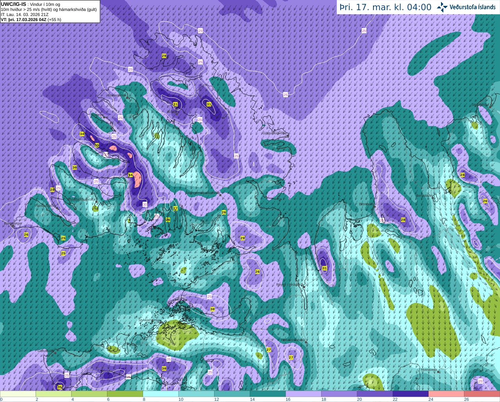The height and width of the screenshot is (402, 500).
Task: Click the Gjögurflugvöllur station marker
Action: 287,135
